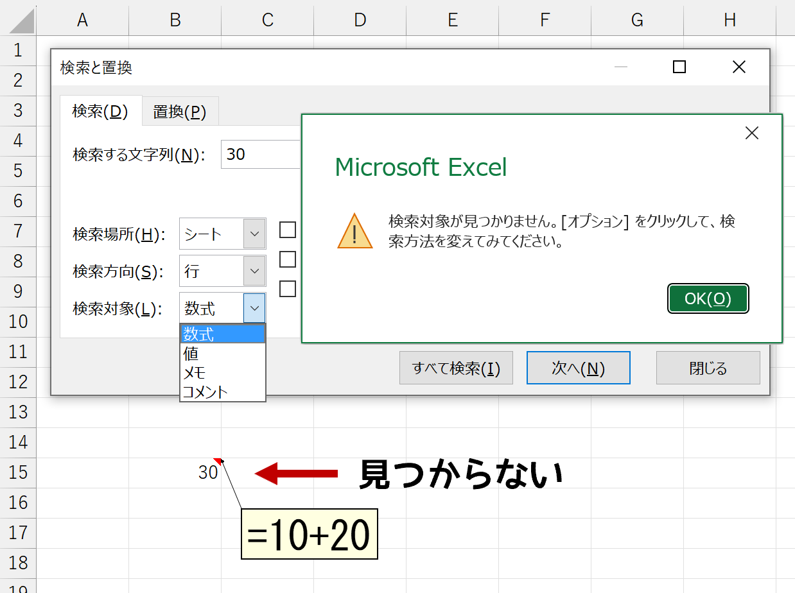795x593 pixels.
Task: Click the warning triangle icon in the alert
Action: pos(354,232)
